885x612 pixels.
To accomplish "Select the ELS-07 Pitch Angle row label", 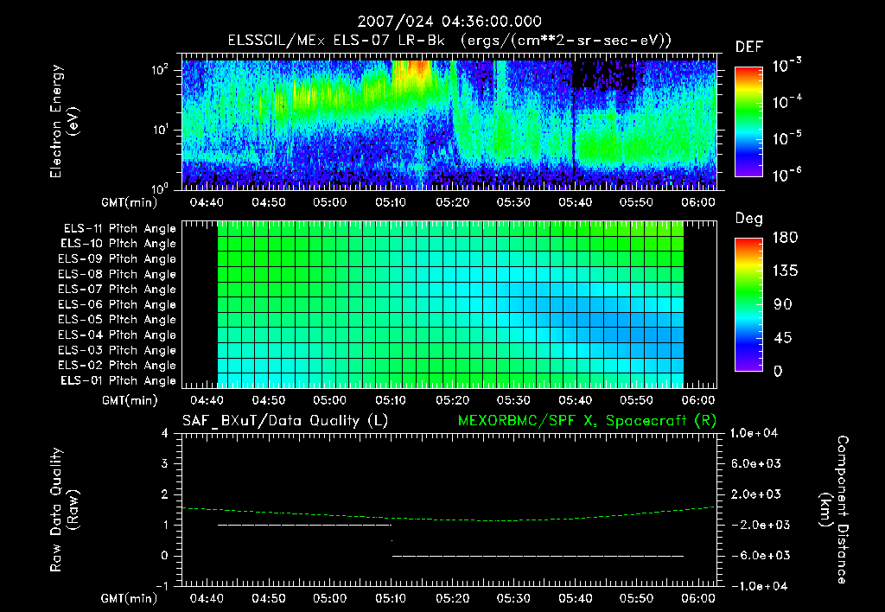I will click(x=117, y=289).
